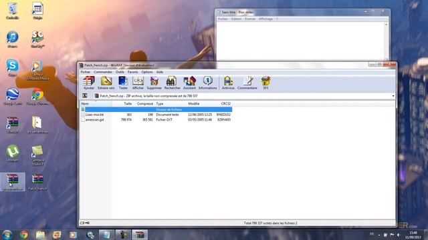Click the up-one-level button beside address bar

85,96
